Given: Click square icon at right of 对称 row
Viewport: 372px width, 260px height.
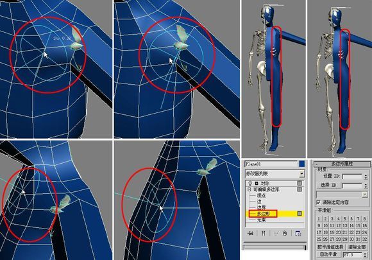Looking at the screenshot, I should (300, 183).
